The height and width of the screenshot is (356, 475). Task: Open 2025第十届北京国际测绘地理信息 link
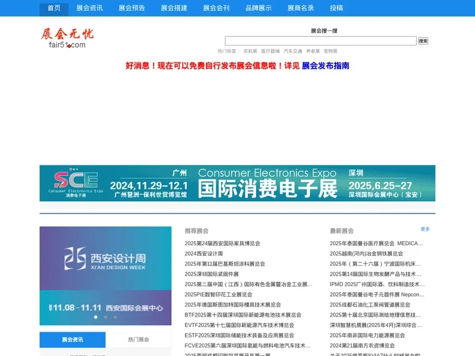click(x=375, y=315)
